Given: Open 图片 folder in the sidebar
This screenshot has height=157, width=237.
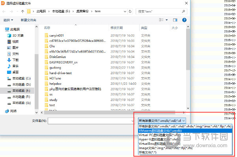Looking at the screenshot, I should (13, 48).
